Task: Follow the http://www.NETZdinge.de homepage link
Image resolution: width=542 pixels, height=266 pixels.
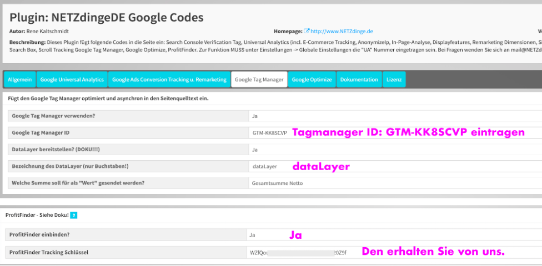Action: [342, 31]
